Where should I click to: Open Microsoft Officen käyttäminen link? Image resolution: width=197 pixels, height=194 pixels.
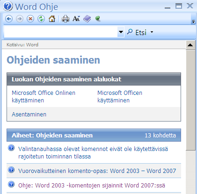120,97
